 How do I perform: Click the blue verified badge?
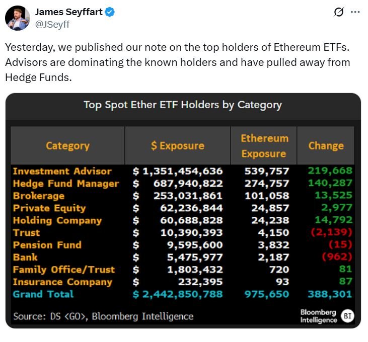coord(110,12)
